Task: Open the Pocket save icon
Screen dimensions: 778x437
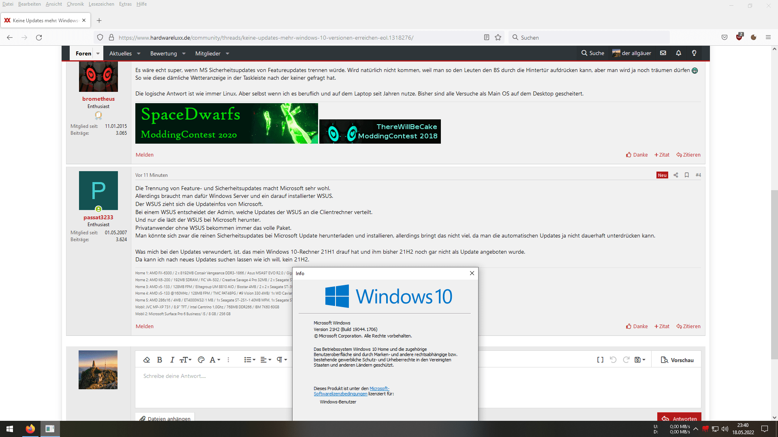Action: click(x=725, y=37)
